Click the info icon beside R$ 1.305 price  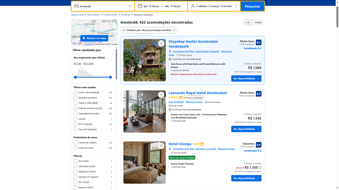click(x=260, y=168)
